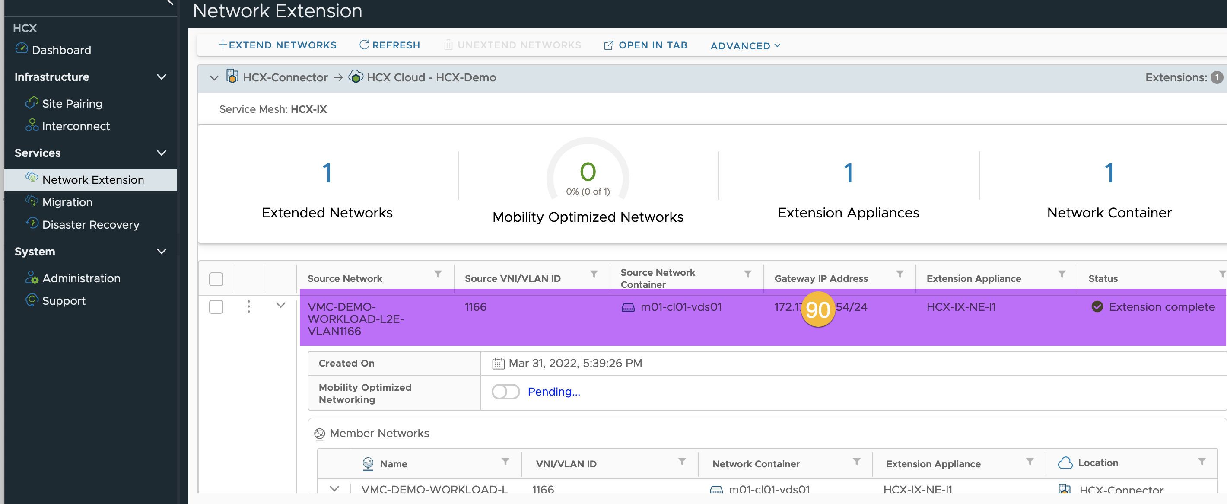Open the Dashboard icon in sidebar

click(x=22, y=48)
